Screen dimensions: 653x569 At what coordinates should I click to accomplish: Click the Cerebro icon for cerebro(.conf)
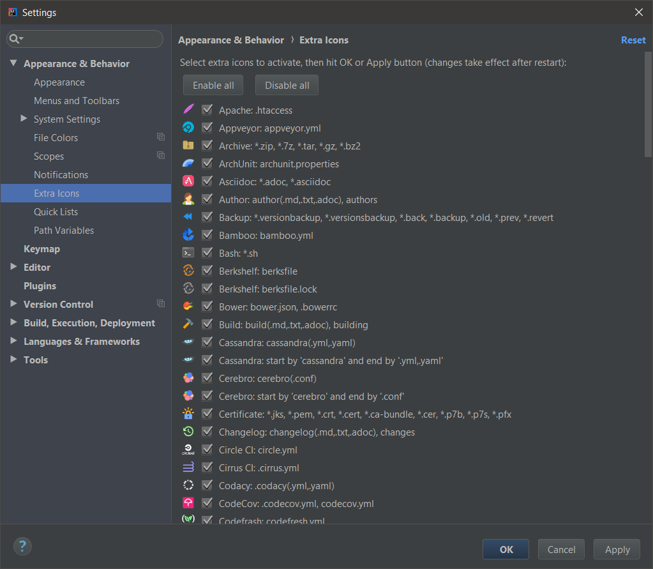coord(188,378)
